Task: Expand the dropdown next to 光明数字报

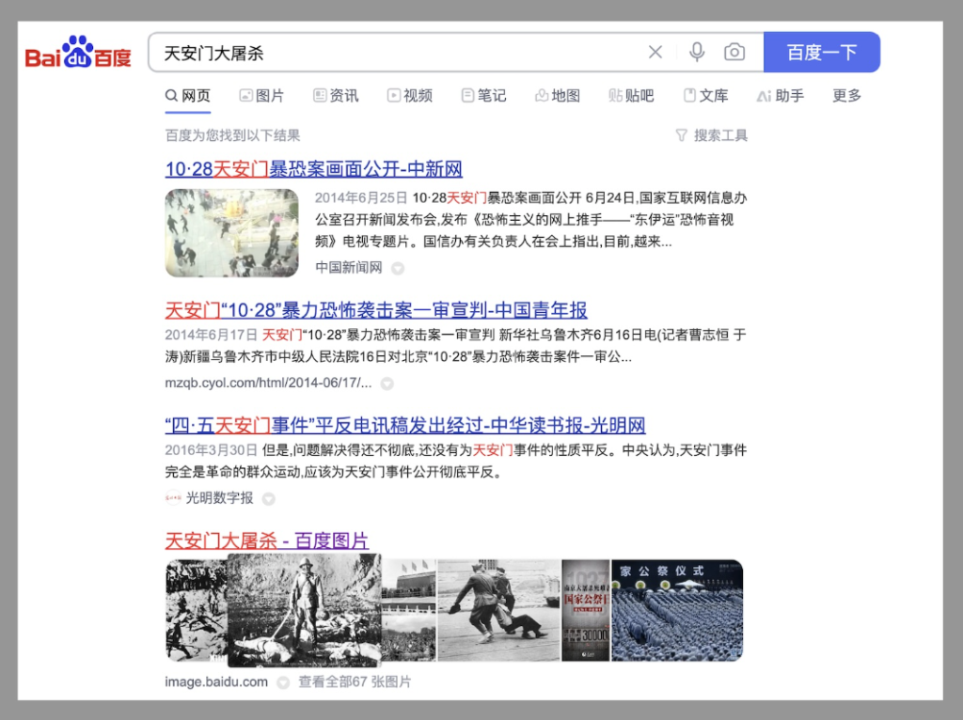Action: coord(268,499)
